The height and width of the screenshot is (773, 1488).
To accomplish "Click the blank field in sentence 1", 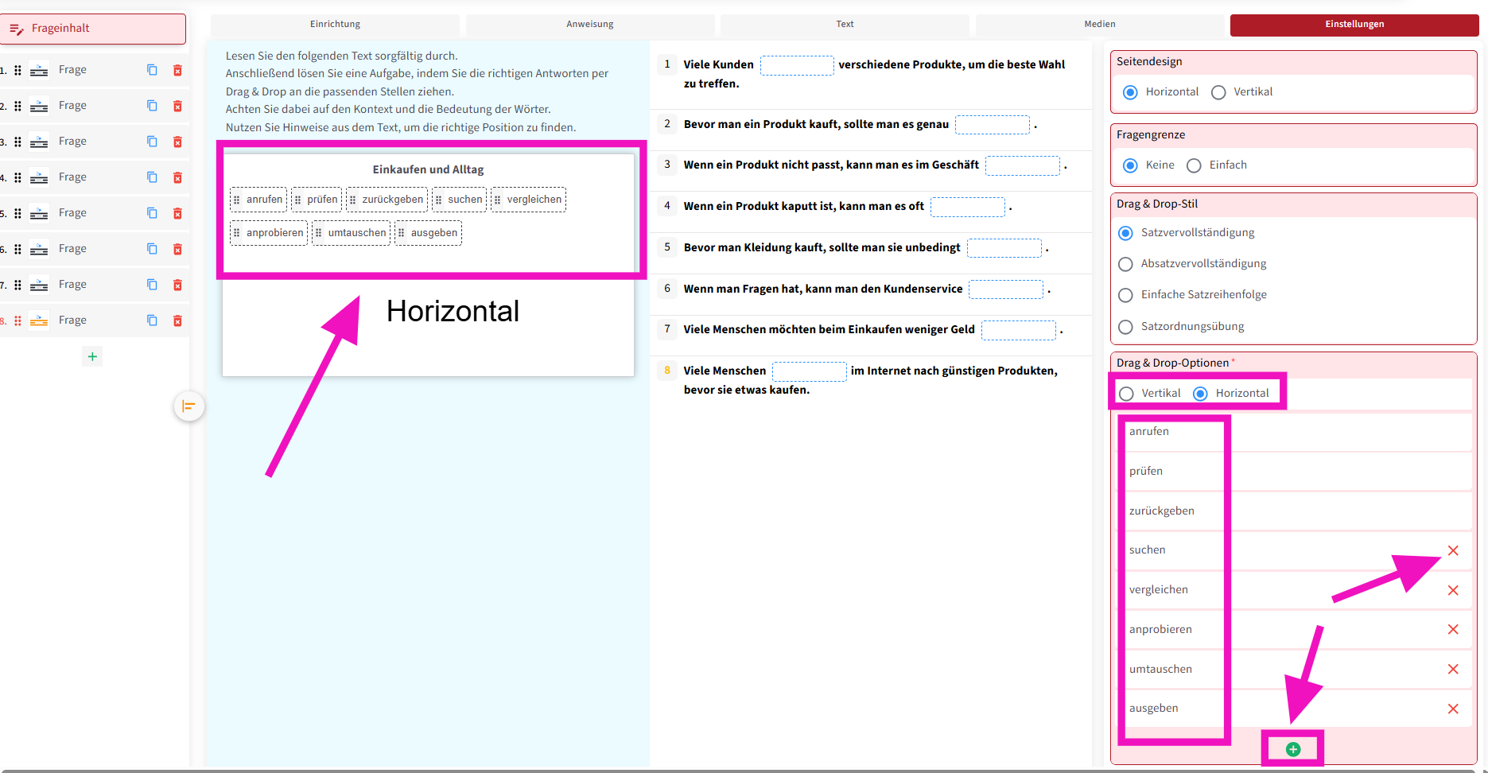I will [796, 65].
